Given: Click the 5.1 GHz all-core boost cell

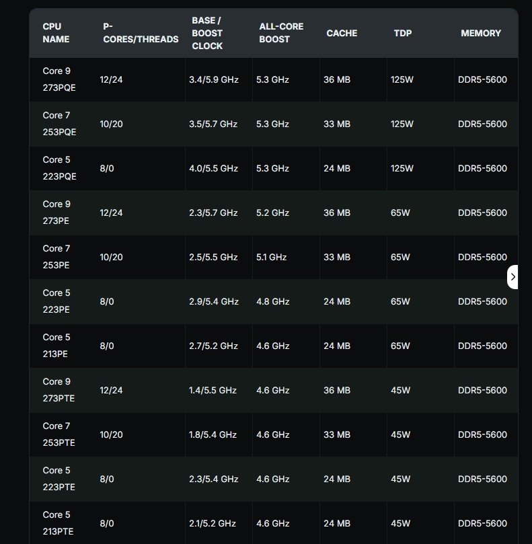Looking at the screenshot, I should coord(271,257).
